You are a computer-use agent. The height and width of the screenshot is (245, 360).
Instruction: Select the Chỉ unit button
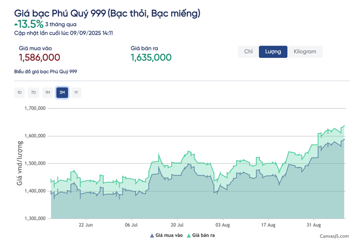(x=249, y=52)
